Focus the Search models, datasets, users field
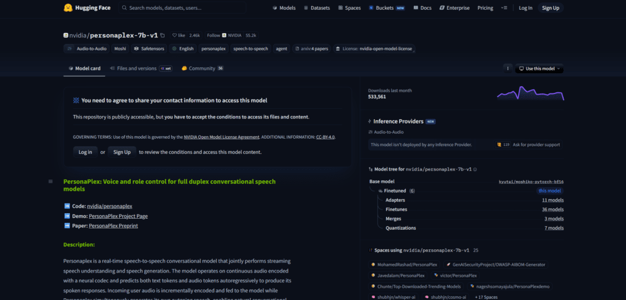Screen dimensions: 626x300 tap(182, 7)
